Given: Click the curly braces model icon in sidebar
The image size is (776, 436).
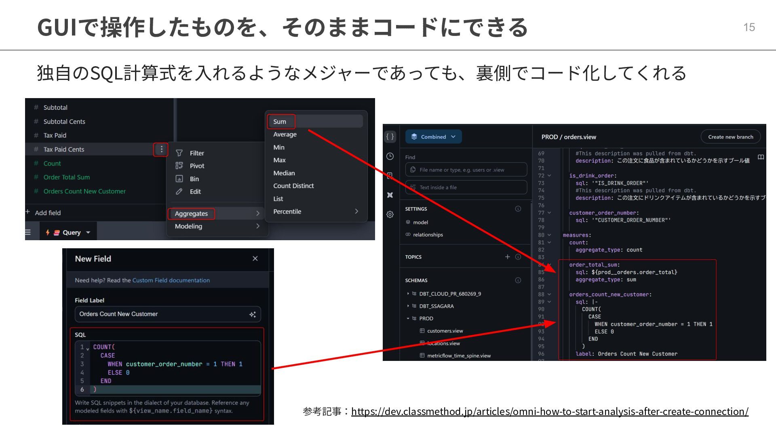Looking at the screenshot, I should (x=390, y=136).
